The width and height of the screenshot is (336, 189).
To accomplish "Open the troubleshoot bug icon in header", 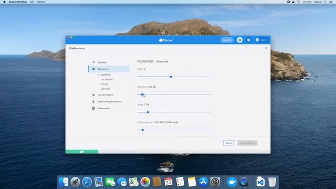I will coord(248,40).
